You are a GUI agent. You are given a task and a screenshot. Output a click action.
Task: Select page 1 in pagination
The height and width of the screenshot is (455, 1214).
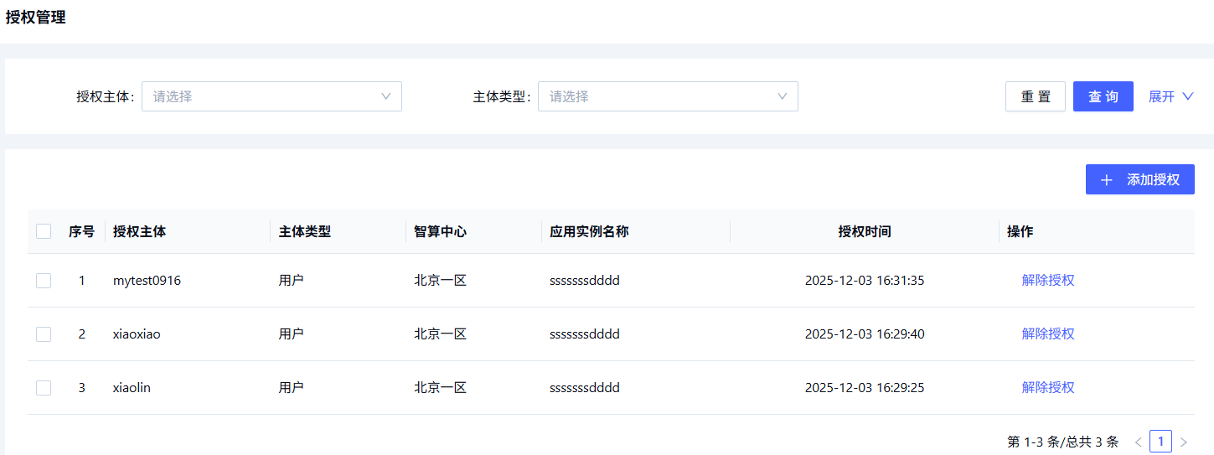(x=1160, y=442)
